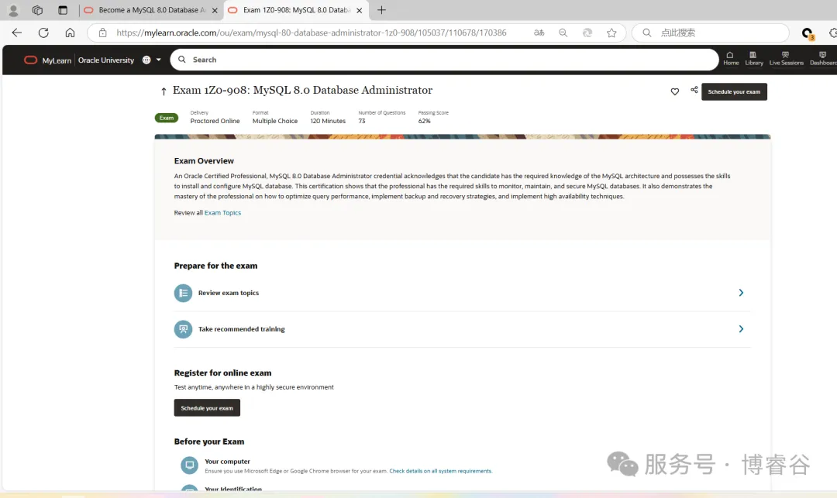Close the Become a MySQL tab
This screenshot has width=837, height=498.
[x=215, y=10]
